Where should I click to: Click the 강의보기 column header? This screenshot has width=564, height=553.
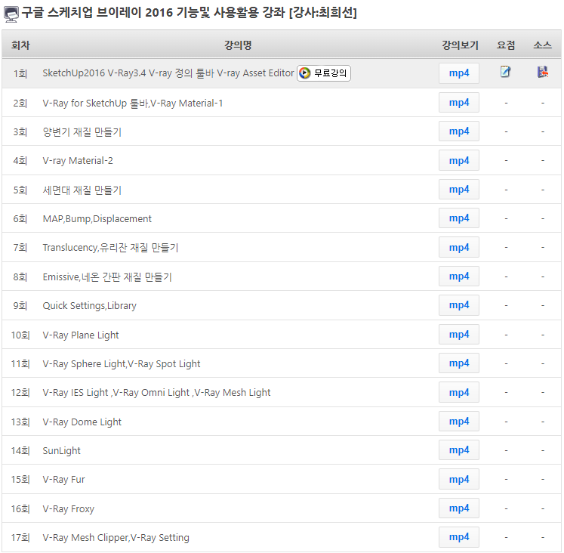pos(460,45)
